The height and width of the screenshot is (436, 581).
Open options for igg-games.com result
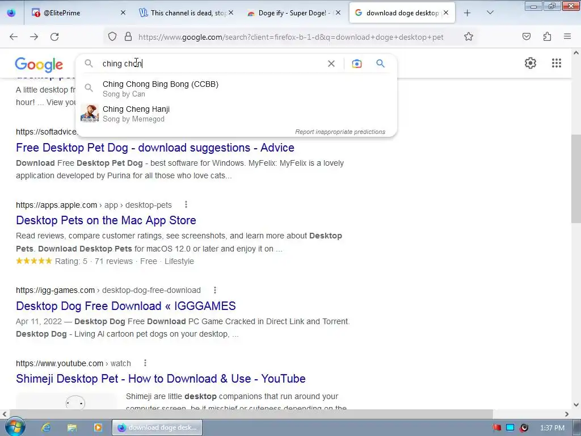click(215, 290)
